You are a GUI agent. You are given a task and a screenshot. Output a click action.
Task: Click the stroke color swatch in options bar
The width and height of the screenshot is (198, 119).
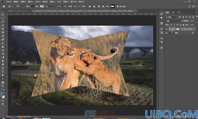coord(42,7)
